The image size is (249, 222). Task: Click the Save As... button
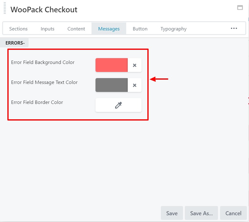coord(201,213)
